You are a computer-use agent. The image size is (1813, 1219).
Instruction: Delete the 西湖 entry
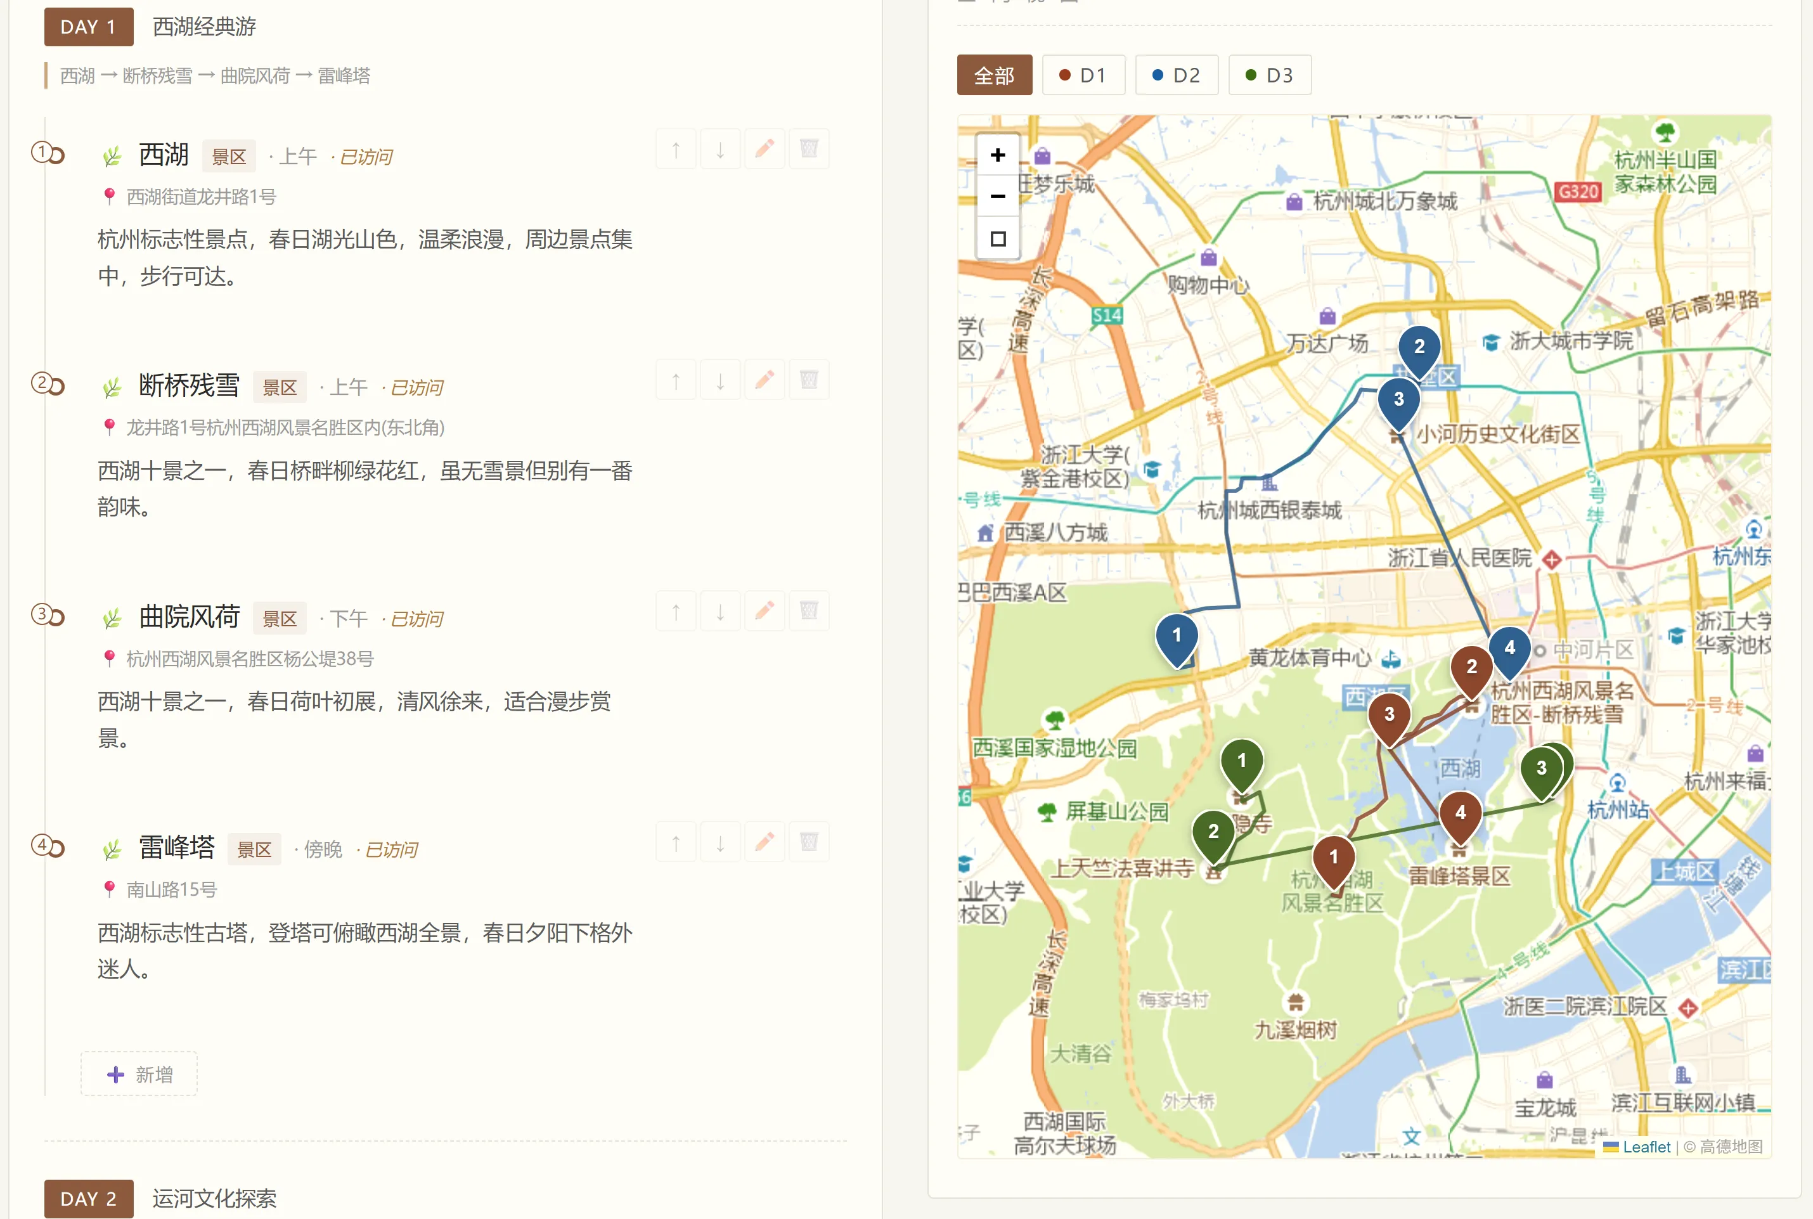[x=808, y=149]
